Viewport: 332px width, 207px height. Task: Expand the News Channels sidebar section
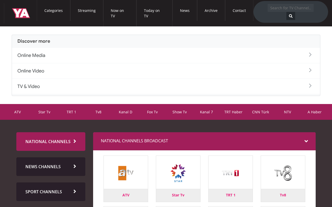(51, 167)
